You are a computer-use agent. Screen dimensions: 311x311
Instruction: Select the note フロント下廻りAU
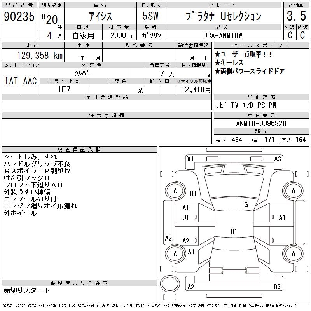tap(33, 185)
